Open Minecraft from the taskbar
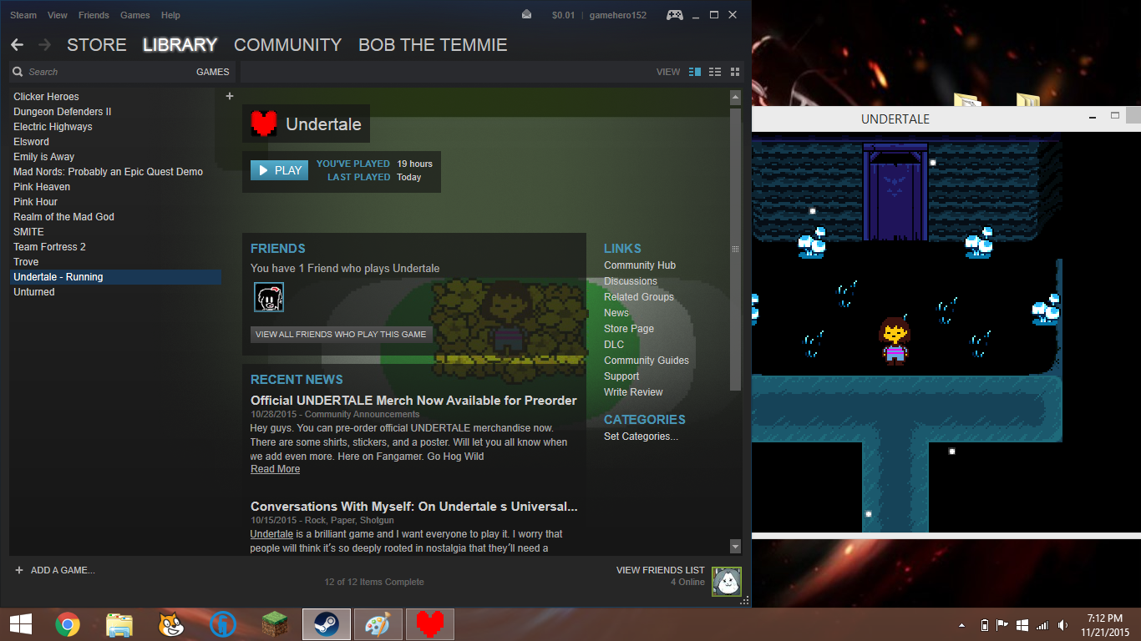The width and height of the screenshot is (1141, 641). point(275,623)
